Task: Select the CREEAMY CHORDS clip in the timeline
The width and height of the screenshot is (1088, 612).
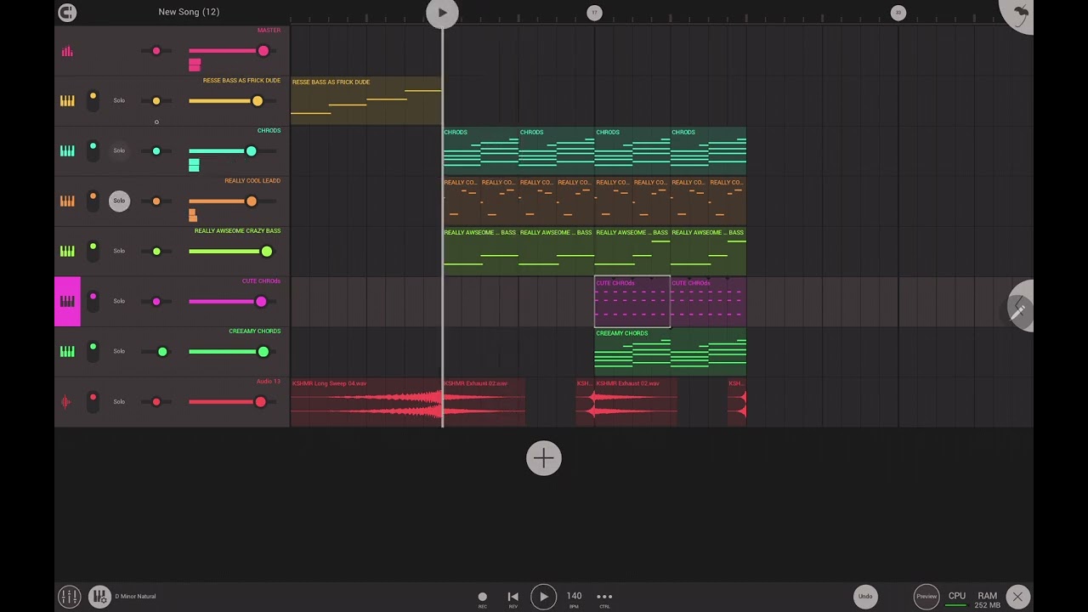Action: (x=671, y=351)
